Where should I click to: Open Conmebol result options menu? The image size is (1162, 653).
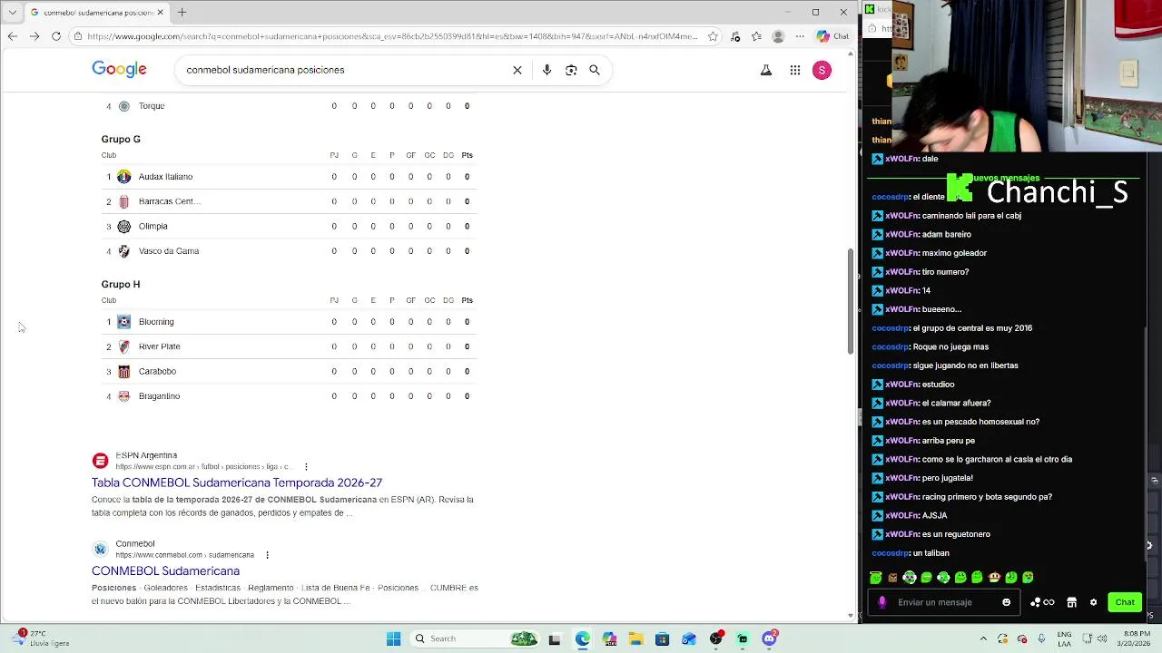[x=267, y=555]
